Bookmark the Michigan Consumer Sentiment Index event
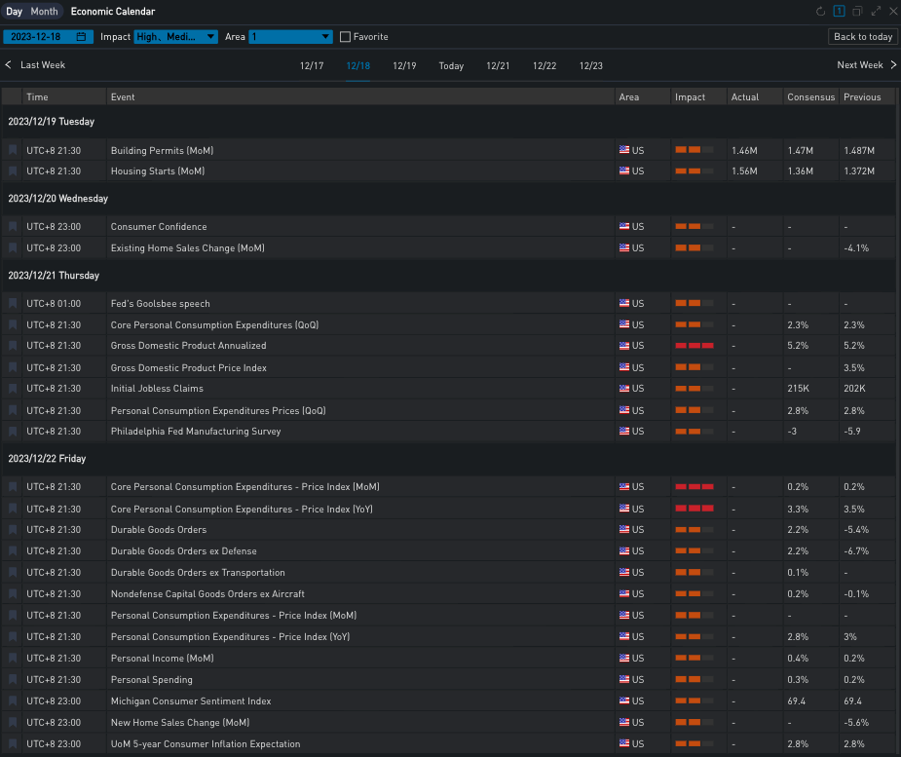 (x=13, y=701)
